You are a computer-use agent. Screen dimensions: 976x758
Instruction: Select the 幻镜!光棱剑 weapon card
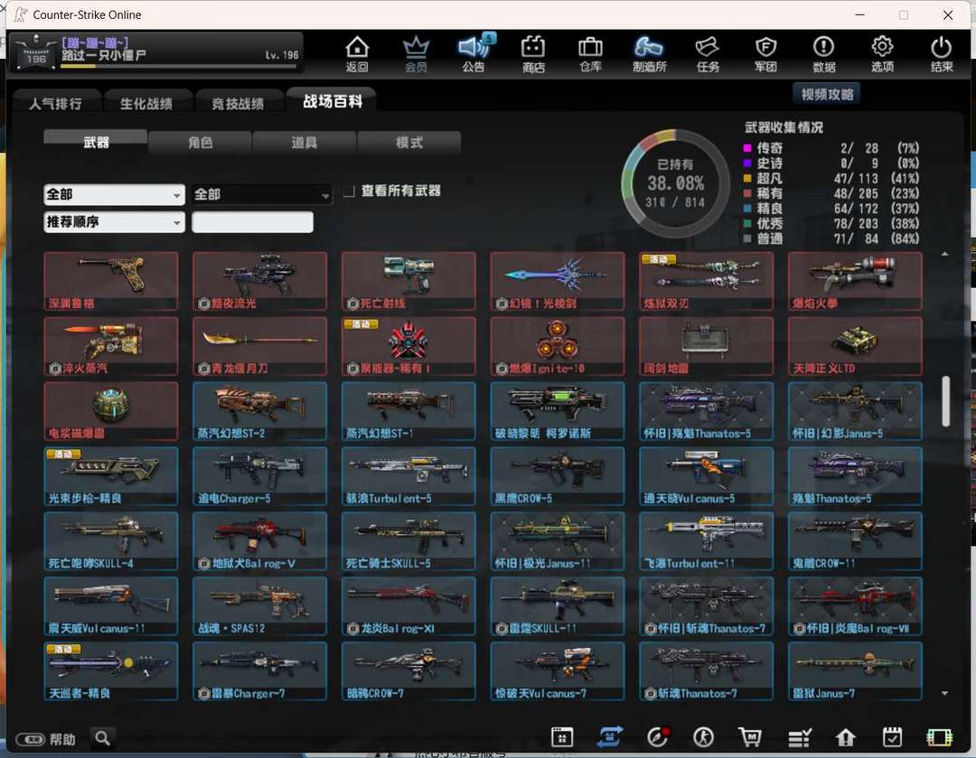click(557, 281)
